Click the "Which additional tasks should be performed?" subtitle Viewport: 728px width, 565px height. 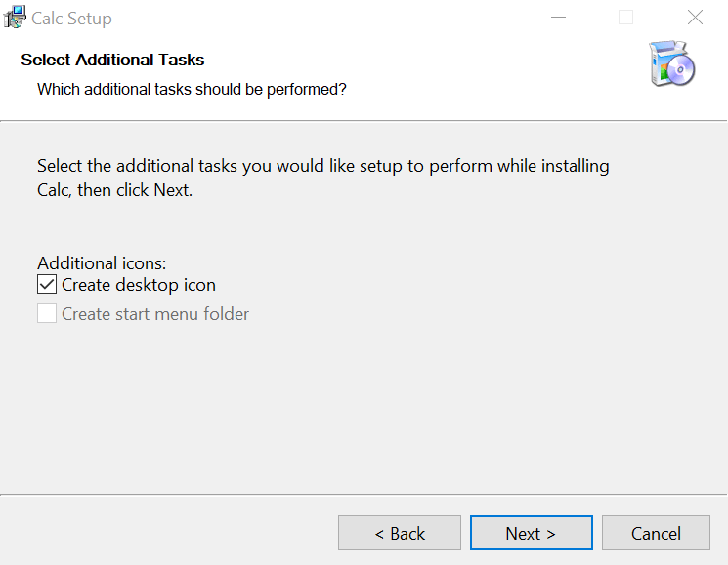[x=192, y=89]
